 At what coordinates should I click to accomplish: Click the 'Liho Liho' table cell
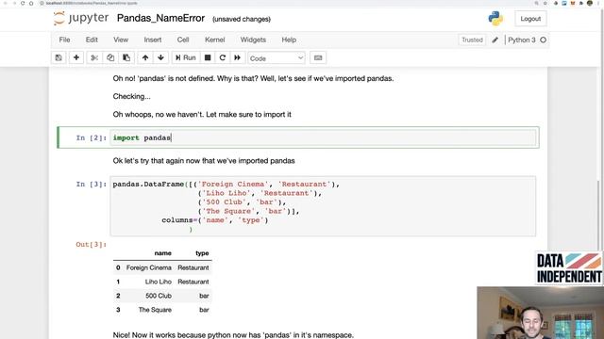[158, 282]
